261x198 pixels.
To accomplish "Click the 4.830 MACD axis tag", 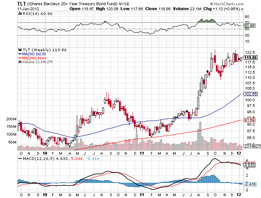I will 249,165.
